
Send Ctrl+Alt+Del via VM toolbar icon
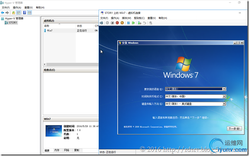click(101, 23)
